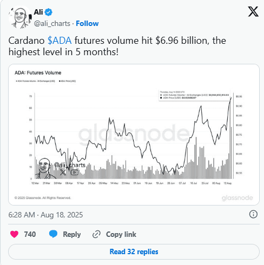This screenshot has width=264, height=265.
Task: Follow the @ali_charts account
Action: coord(87,23)
